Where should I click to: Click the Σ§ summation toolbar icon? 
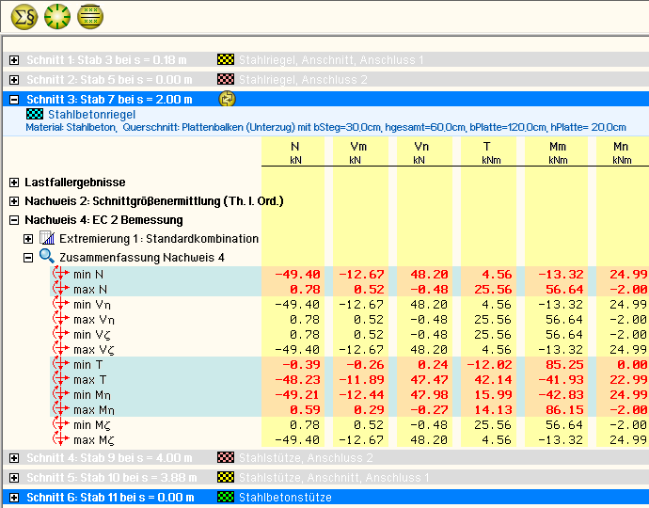(x=24, y=16)
